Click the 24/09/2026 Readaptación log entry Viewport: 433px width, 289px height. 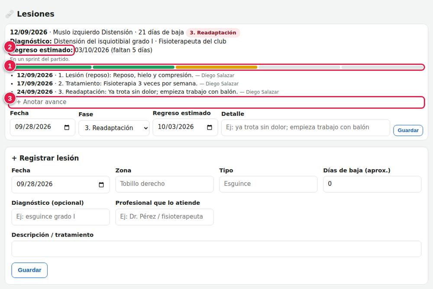[148, 92]
